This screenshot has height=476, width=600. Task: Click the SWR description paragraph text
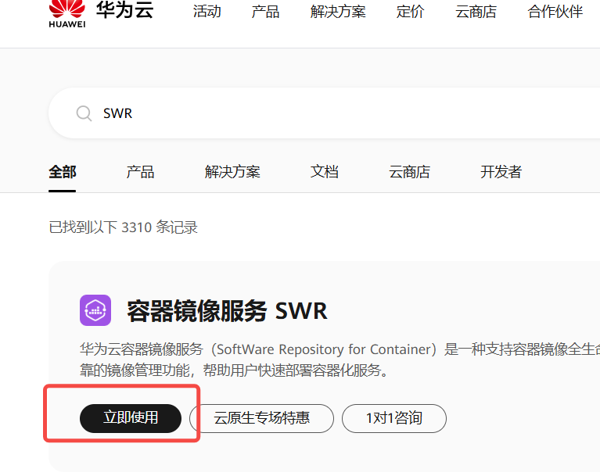point(340,360)
